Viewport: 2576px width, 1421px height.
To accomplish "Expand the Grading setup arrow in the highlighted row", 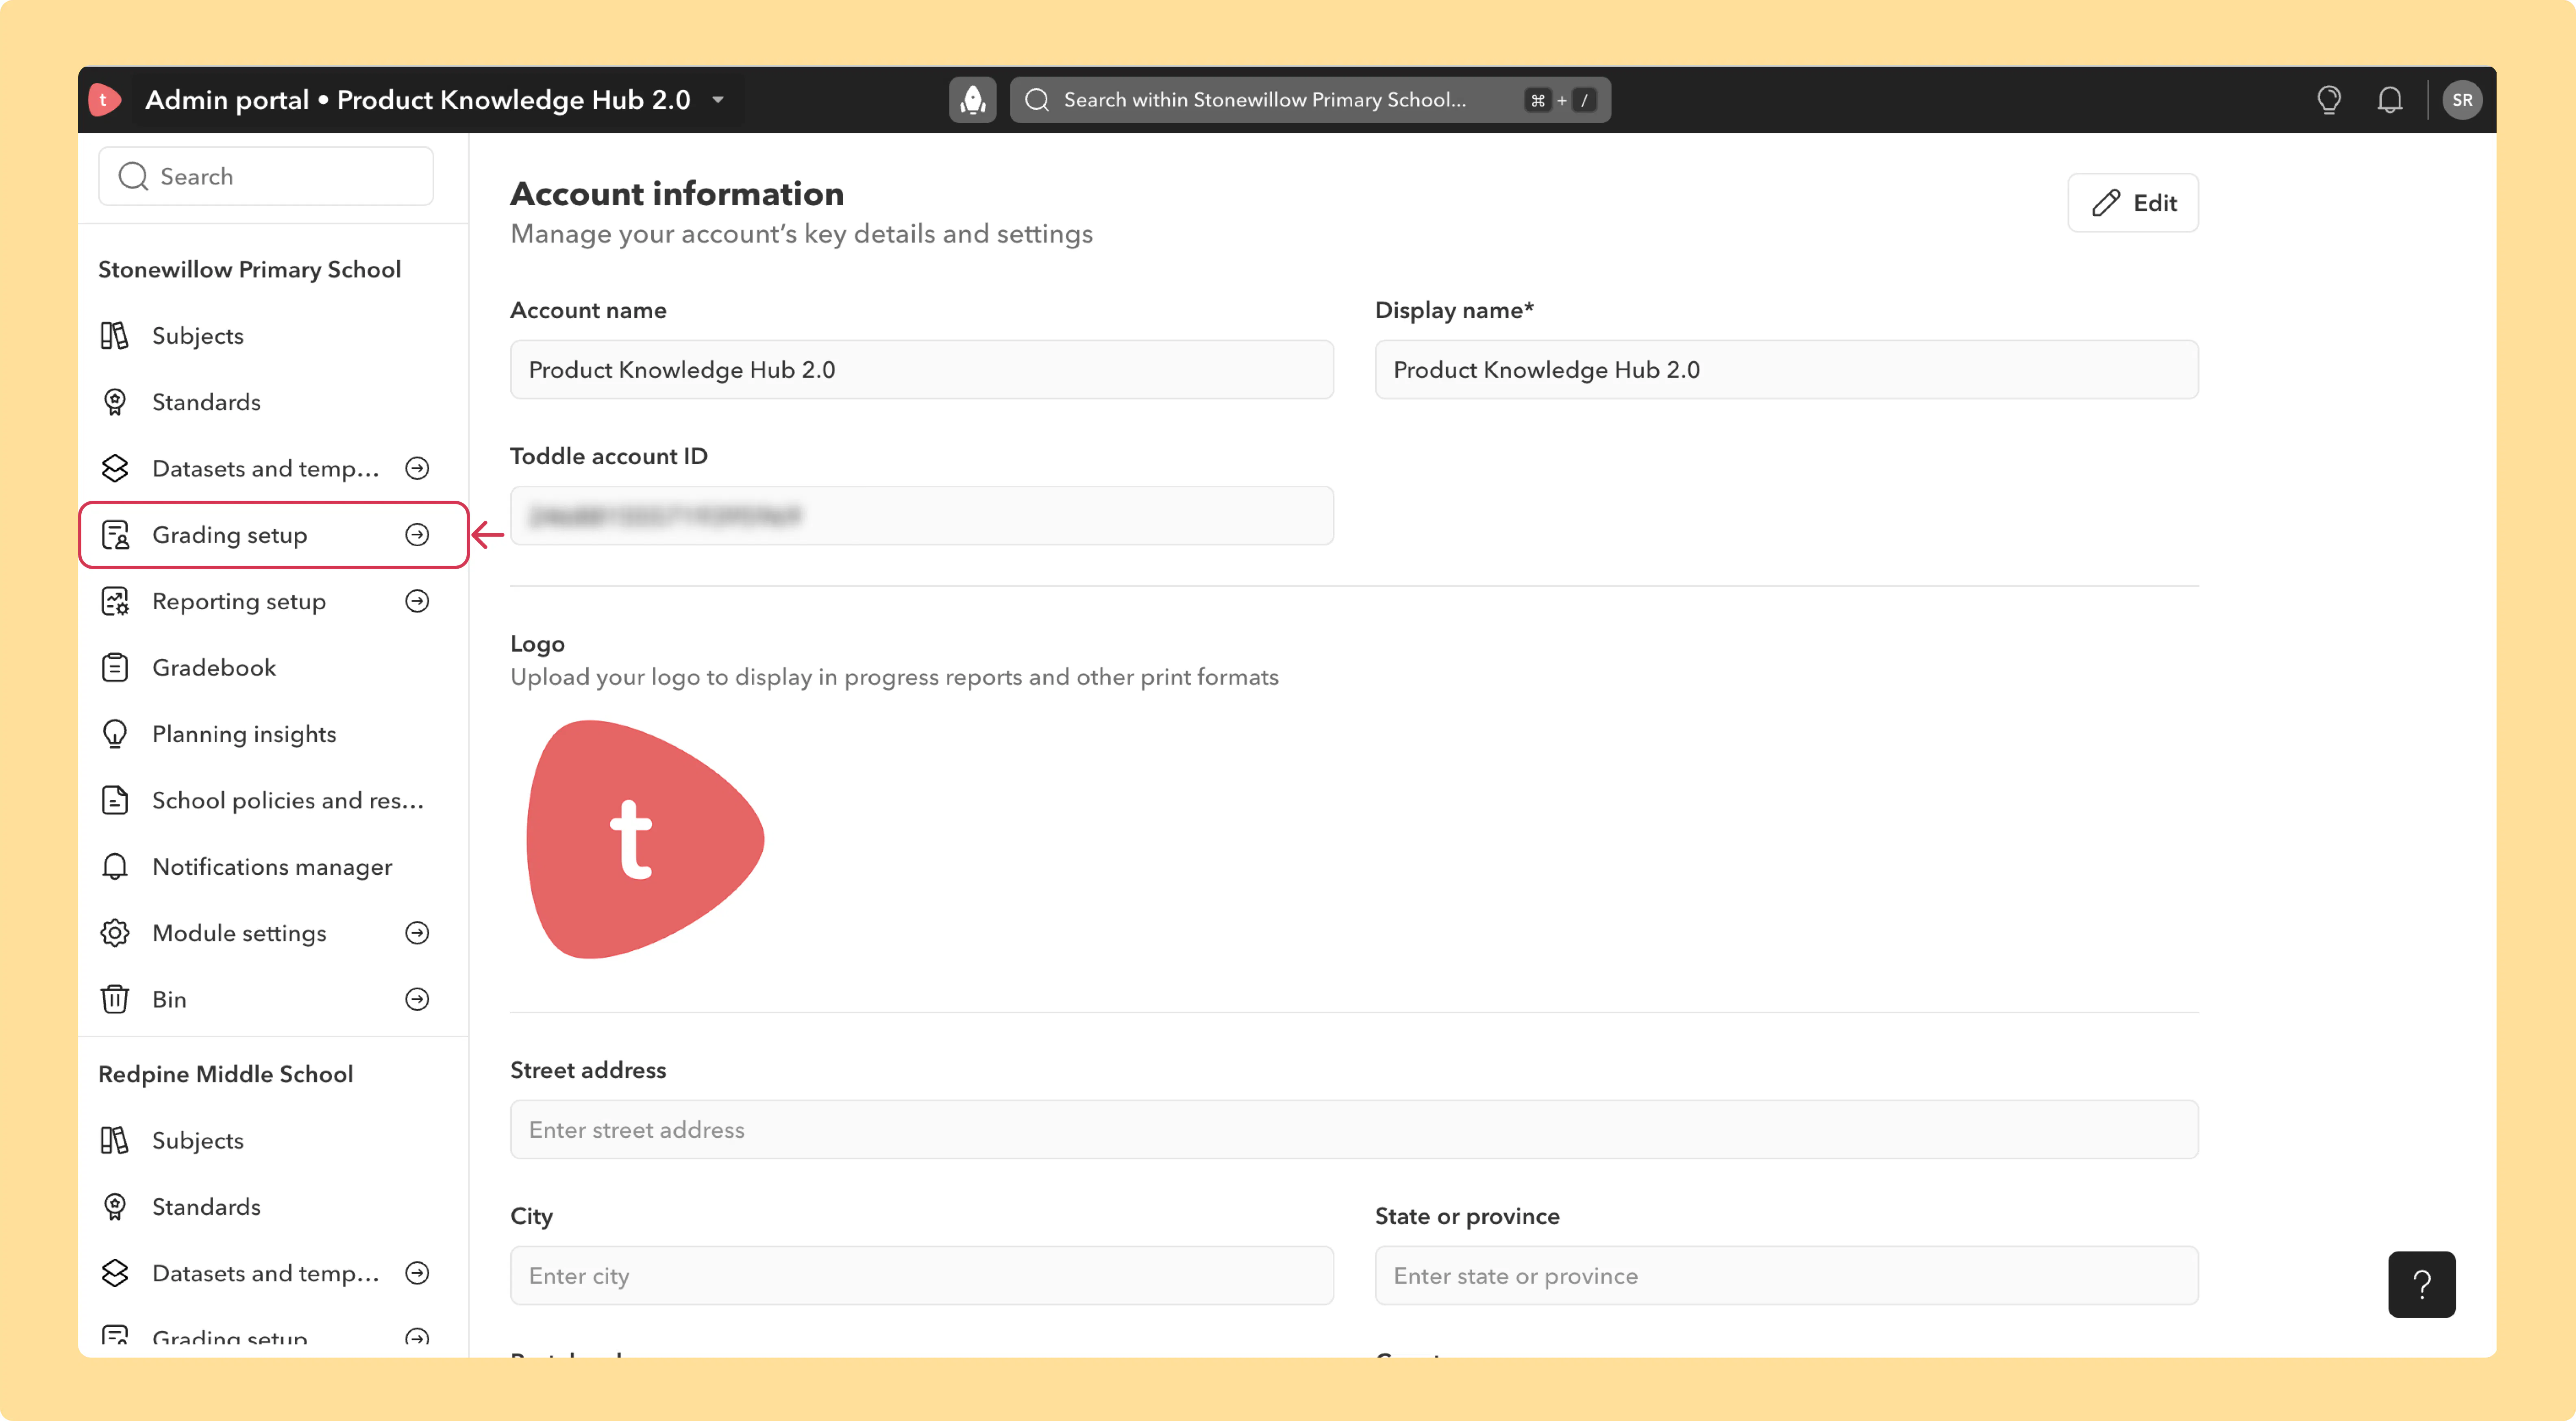I will pos(417,535).
